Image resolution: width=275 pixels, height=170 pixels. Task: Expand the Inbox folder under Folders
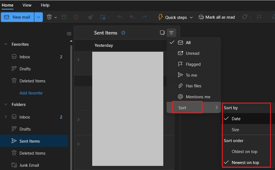[x=6, y=117]
